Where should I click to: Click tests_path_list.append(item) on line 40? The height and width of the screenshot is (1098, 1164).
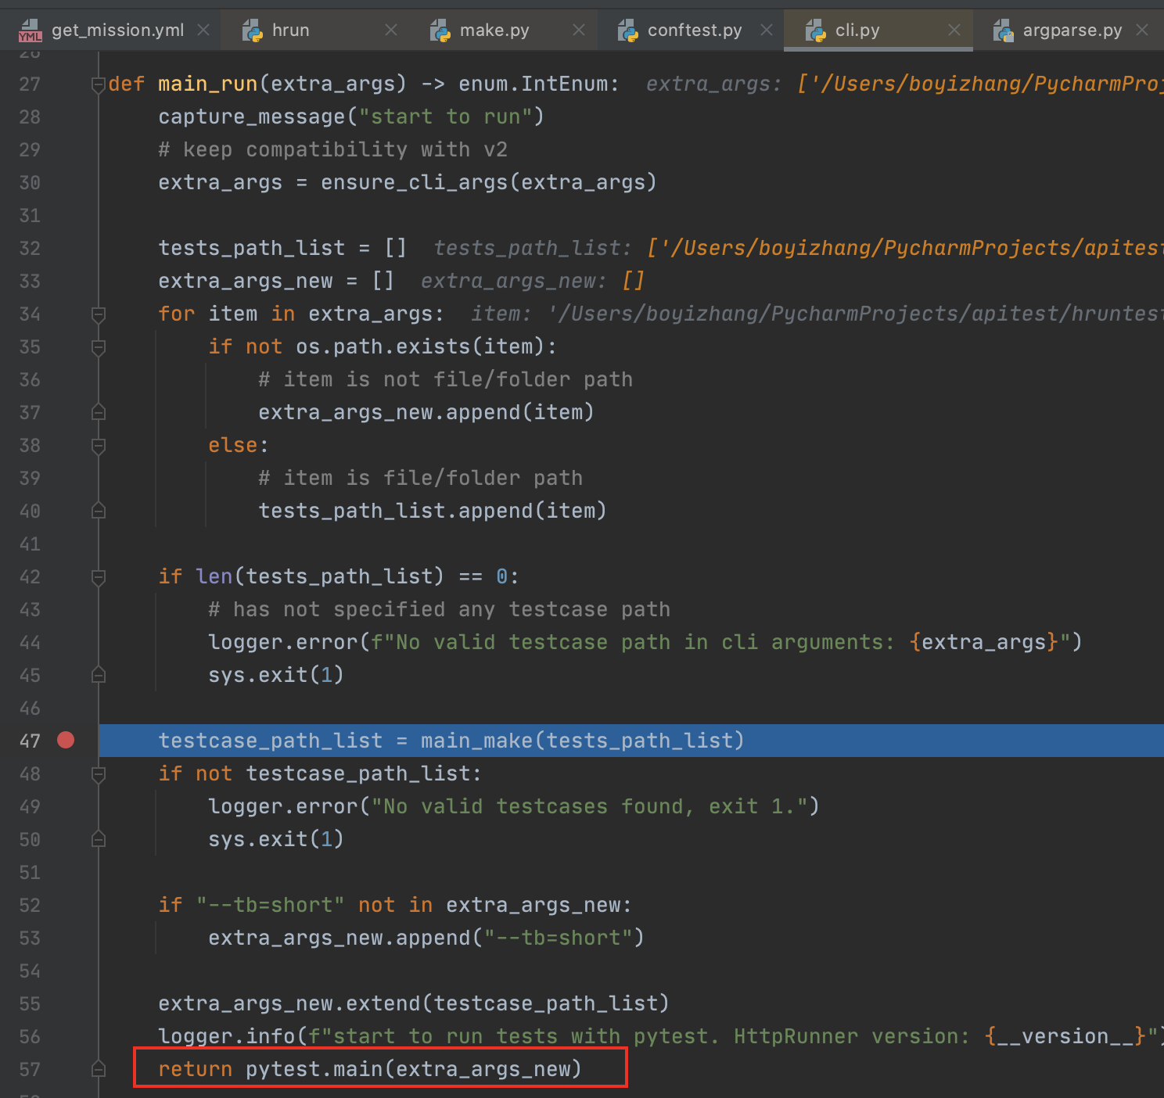pos(433,511)
